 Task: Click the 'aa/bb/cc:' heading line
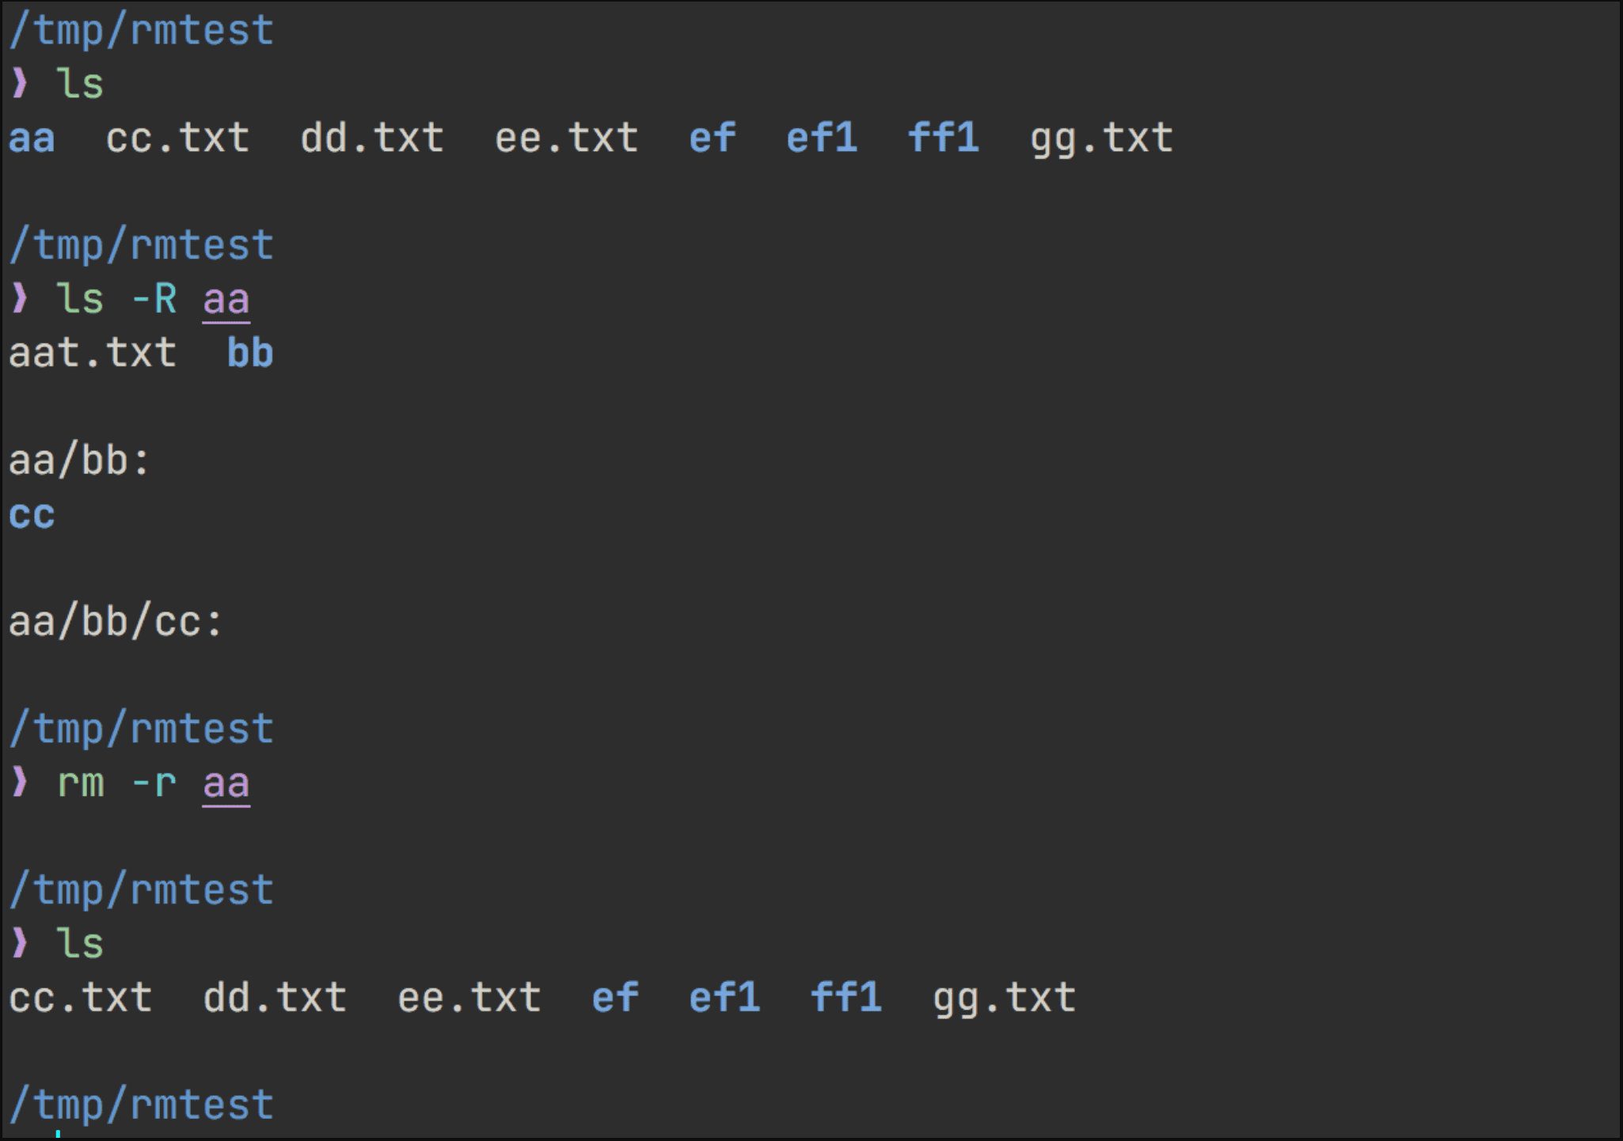click(116, 622)
